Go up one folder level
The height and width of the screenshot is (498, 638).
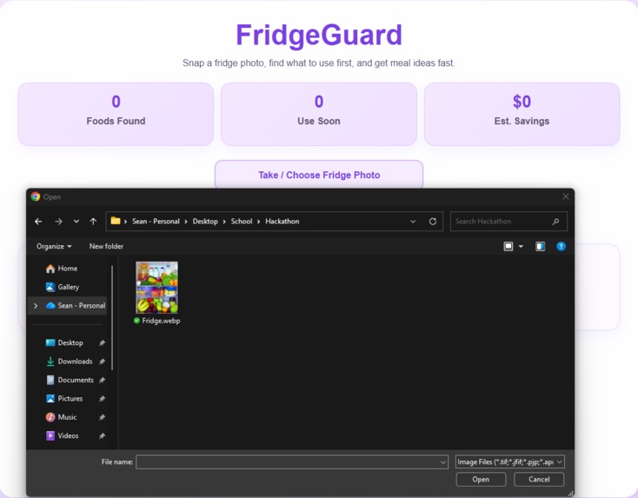point(93,222)
